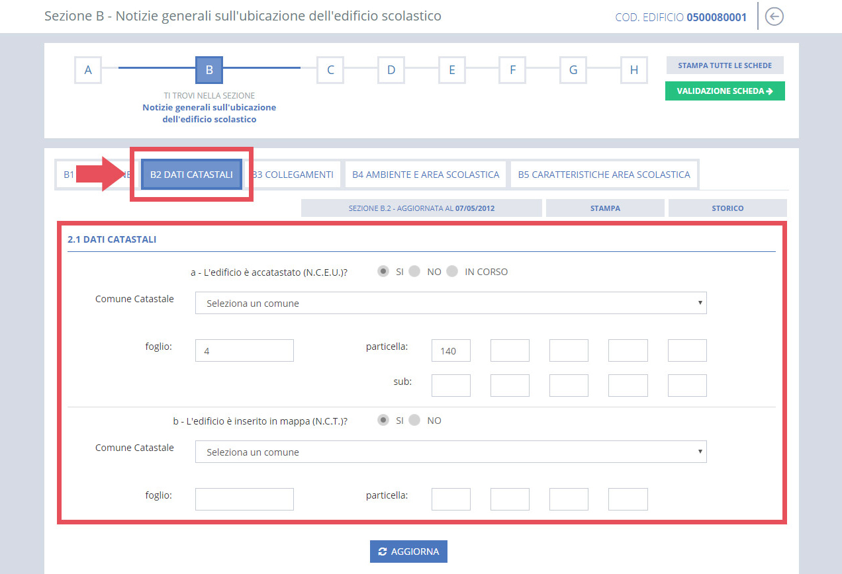Click the AGGIORNA button

tap(408, 551)
